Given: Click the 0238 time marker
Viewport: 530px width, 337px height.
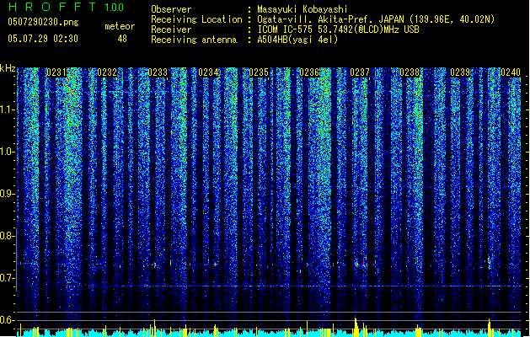Looking at the screenshot, I should [x=410, y=72].
